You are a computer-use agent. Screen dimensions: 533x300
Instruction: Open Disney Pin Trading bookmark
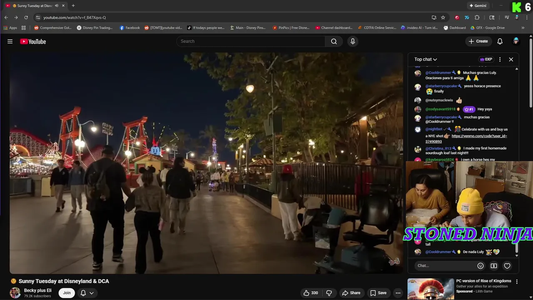coord(95,28)
